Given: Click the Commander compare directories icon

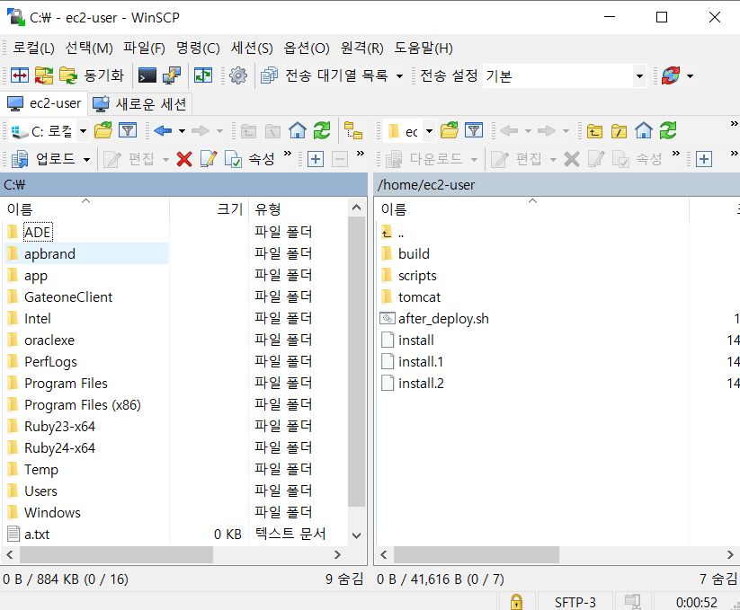Looking at the screenshot, I should click(20, 75).
